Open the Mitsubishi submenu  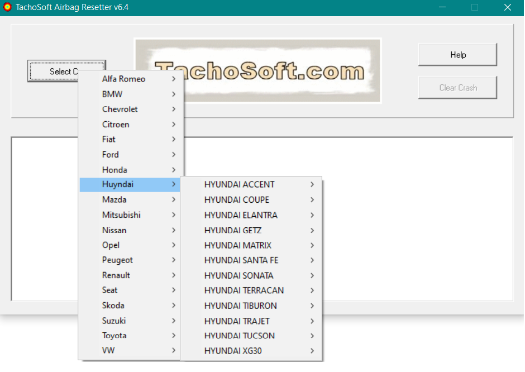(131, 215)
